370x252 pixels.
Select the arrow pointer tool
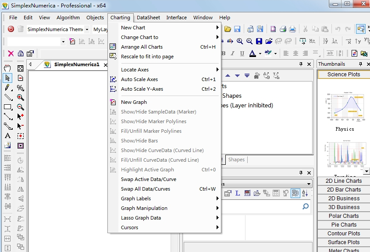click(x=7, y=78)
